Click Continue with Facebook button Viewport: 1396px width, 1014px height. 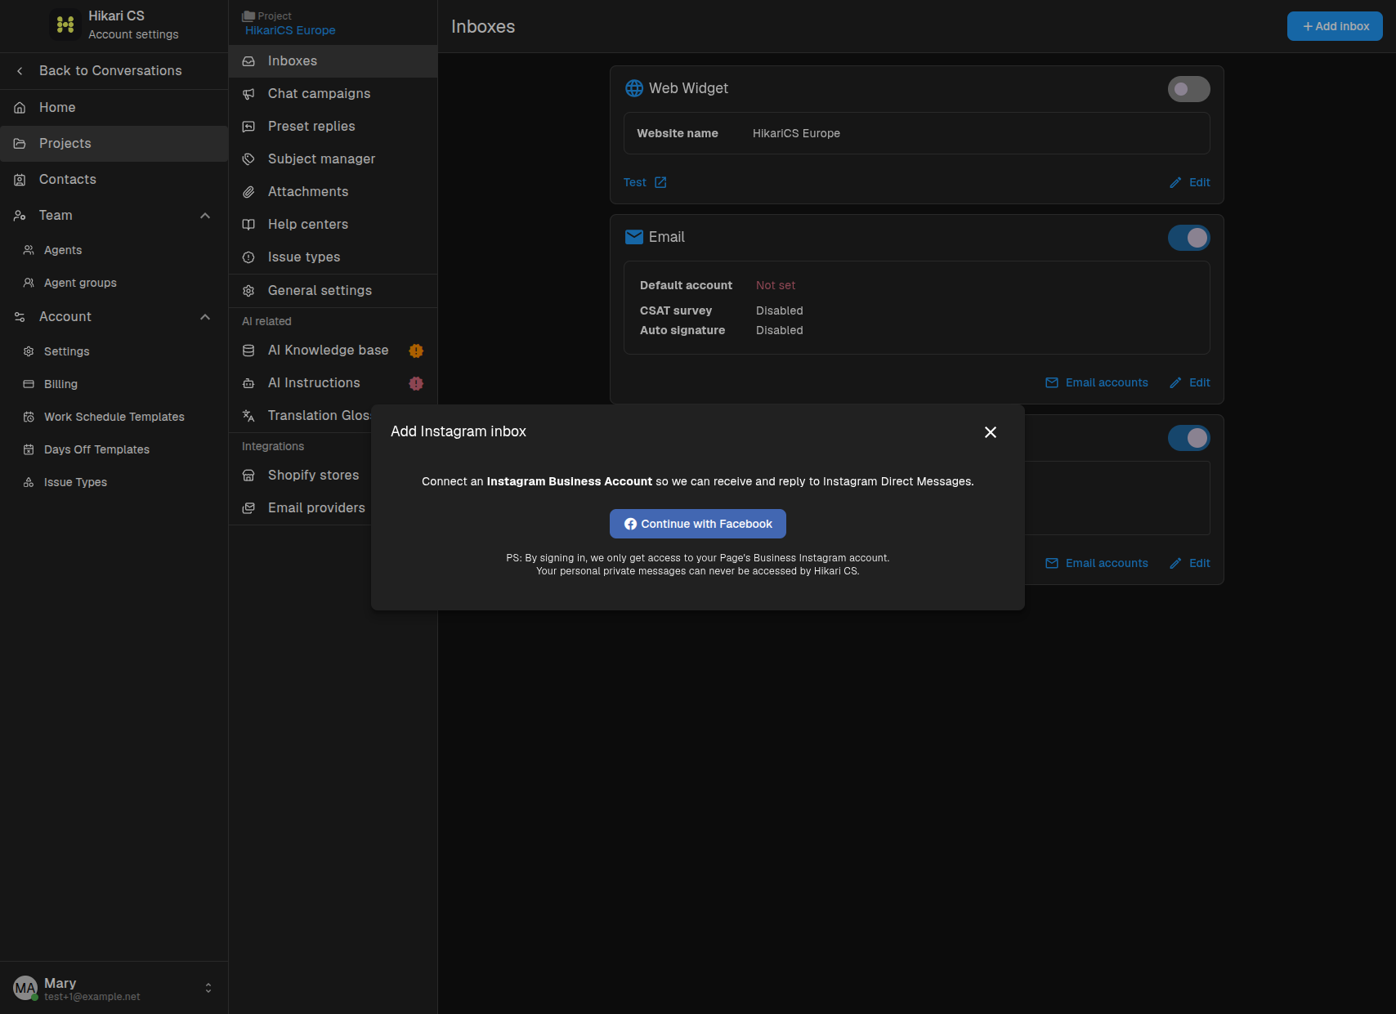pos(698,524)
